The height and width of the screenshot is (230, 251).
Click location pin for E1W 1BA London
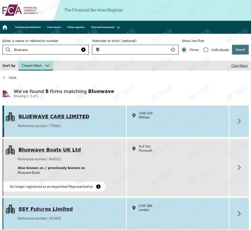point(134,208)
